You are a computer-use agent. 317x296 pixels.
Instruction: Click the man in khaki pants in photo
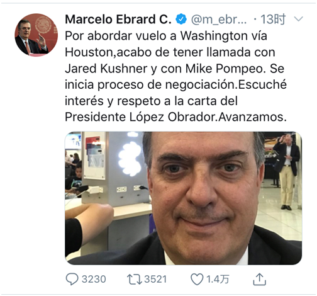[287, 172]
